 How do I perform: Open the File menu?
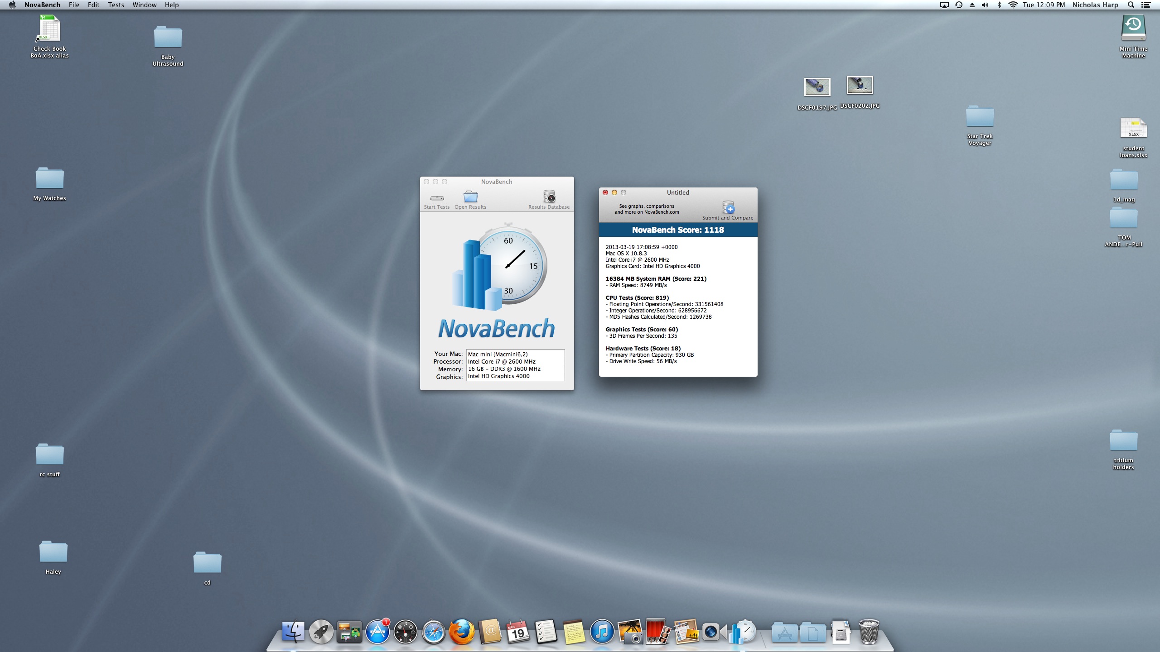[x=74, y=5]
